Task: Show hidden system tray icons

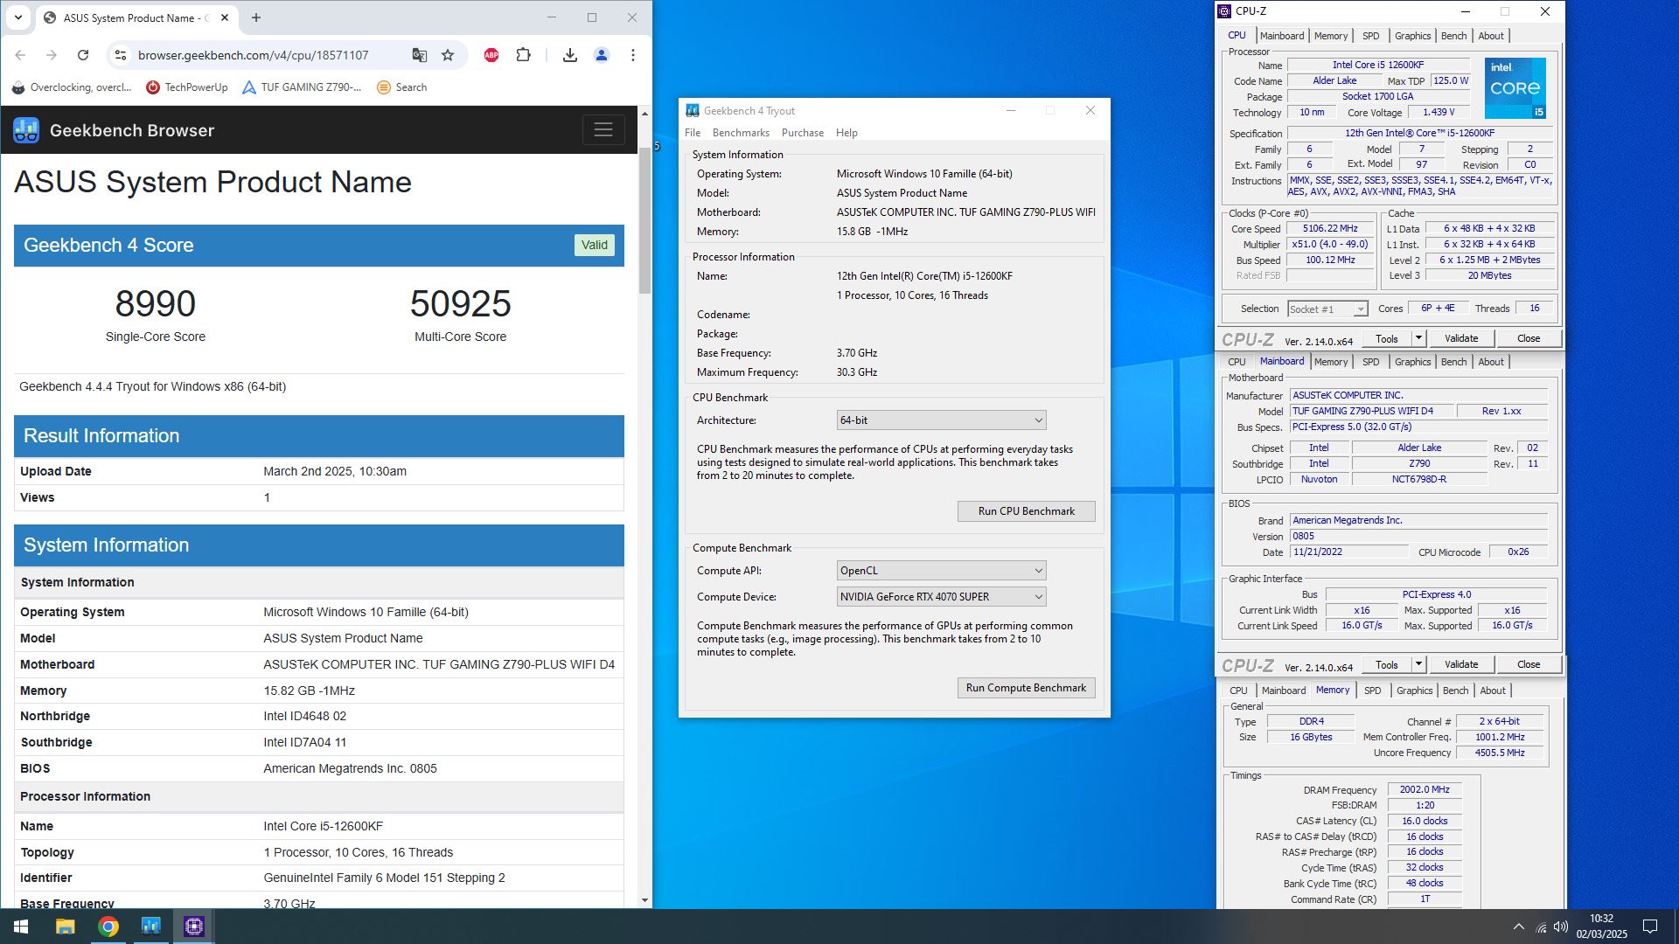Action: (1519, 927)
